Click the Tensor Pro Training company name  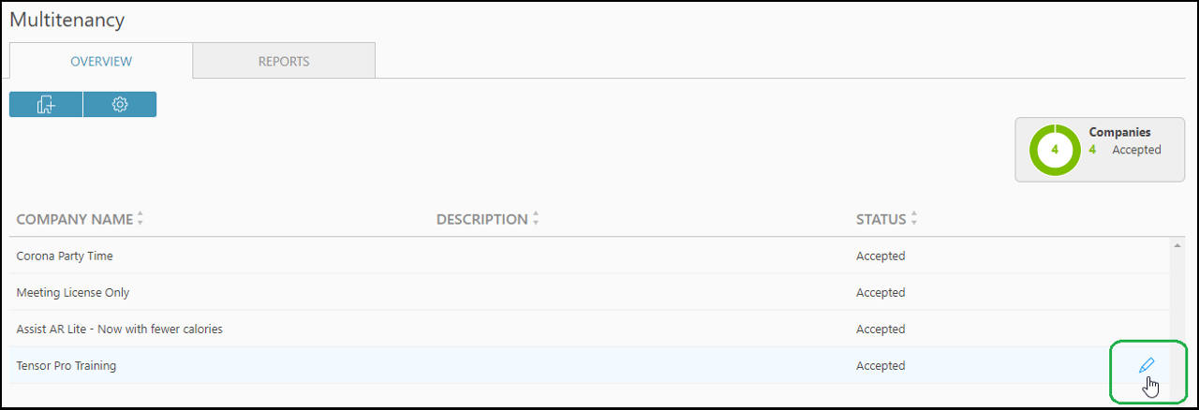[x=67, y=366]
